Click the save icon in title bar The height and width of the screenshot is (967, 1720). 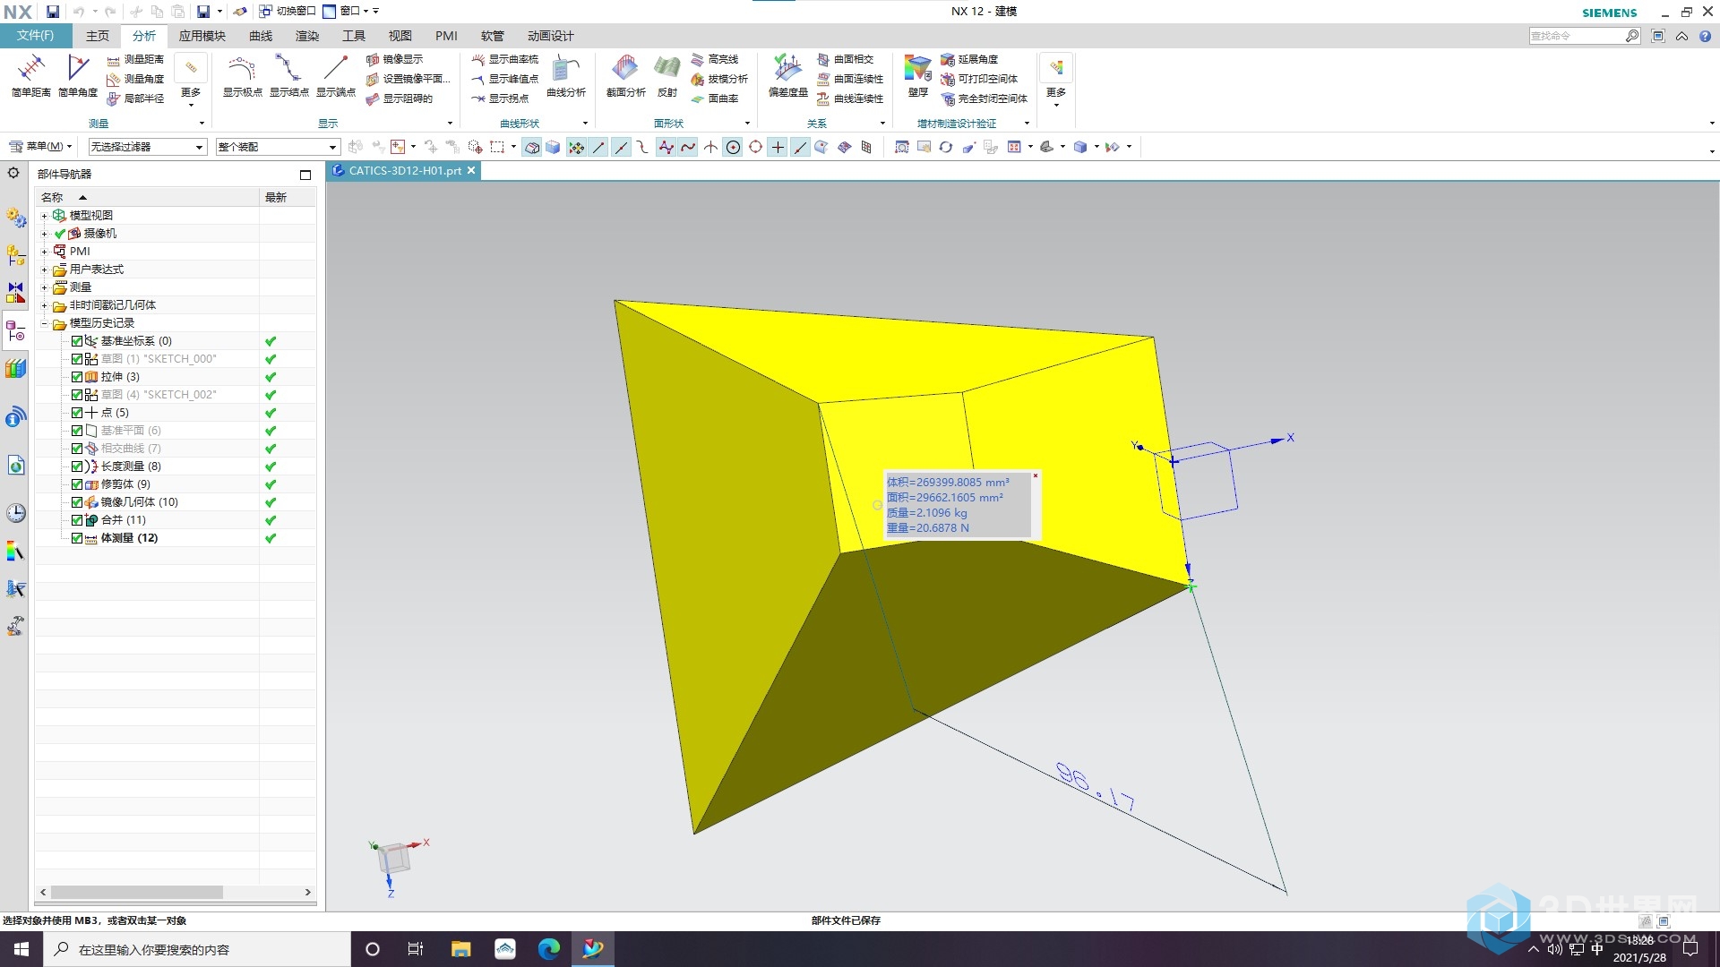point(53,12)
